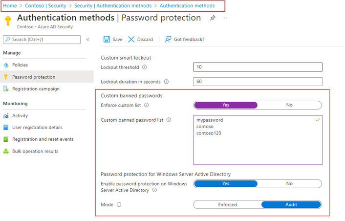Click the Discard X icon
The height and width of the screenshot is (221, 345).
pos(131,40)
